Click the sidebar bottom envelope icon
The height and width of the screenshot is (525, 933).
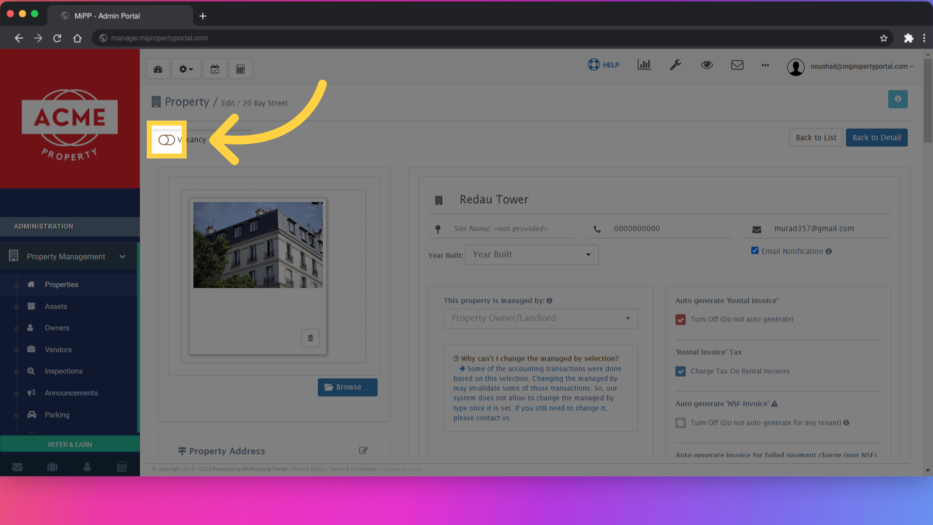point(17,467)
